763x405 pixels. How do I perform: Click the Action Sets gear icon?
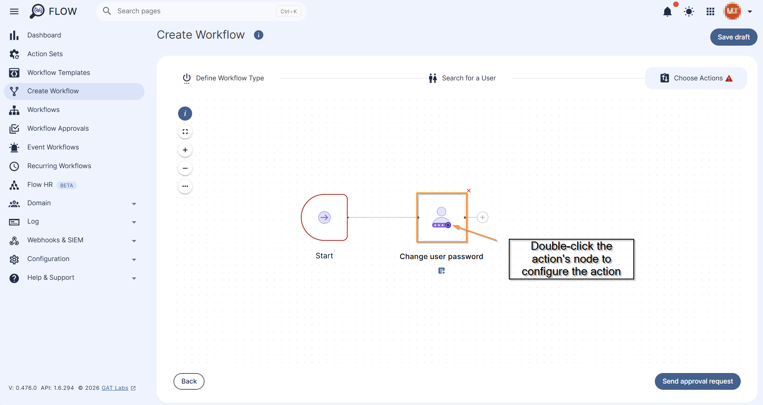(x=14, y=54)
